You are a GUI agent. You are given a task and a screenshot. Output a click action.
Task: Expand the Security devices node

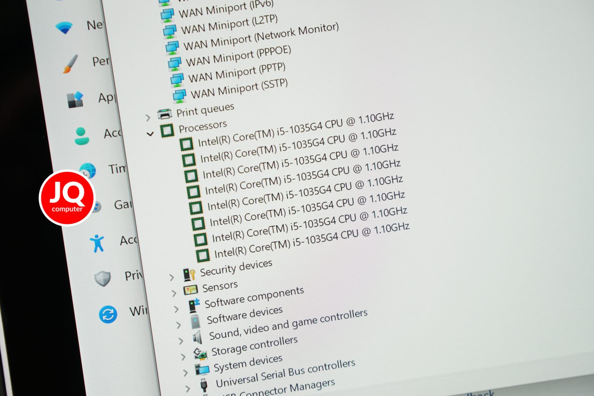pyautogui.click(x=171, y=278)
